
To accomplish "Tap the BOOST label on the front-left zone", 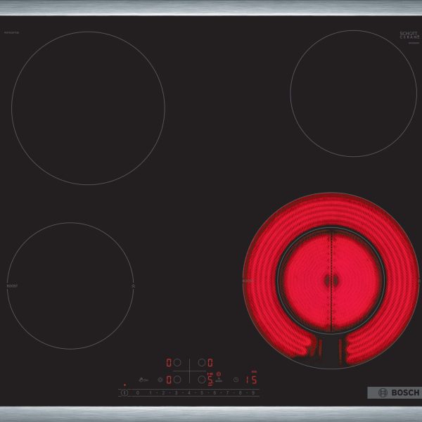I will point(13,286).
